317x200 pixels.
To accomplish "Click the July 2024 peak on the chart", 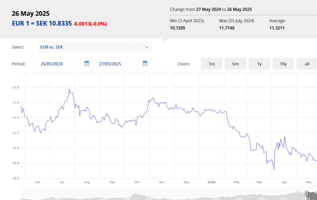I will (x=69, y=90).
